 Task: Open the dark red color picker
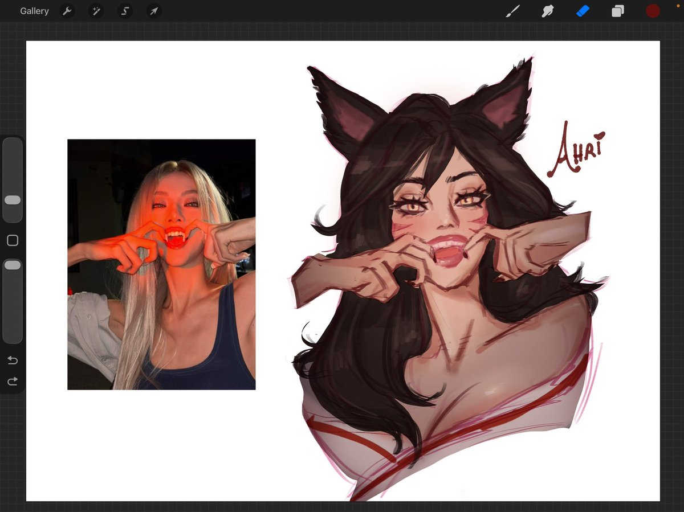pos(653,11)
